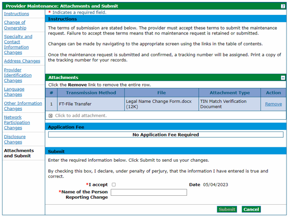
Task: Click Name of the Person Reporting Change field
Action: click(x=149, y=192)
